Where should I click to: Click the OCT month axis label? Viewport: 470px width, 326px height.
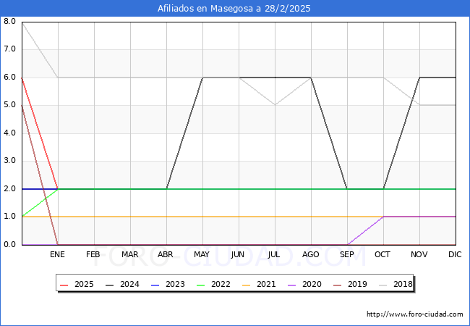(x=383, y=254)
